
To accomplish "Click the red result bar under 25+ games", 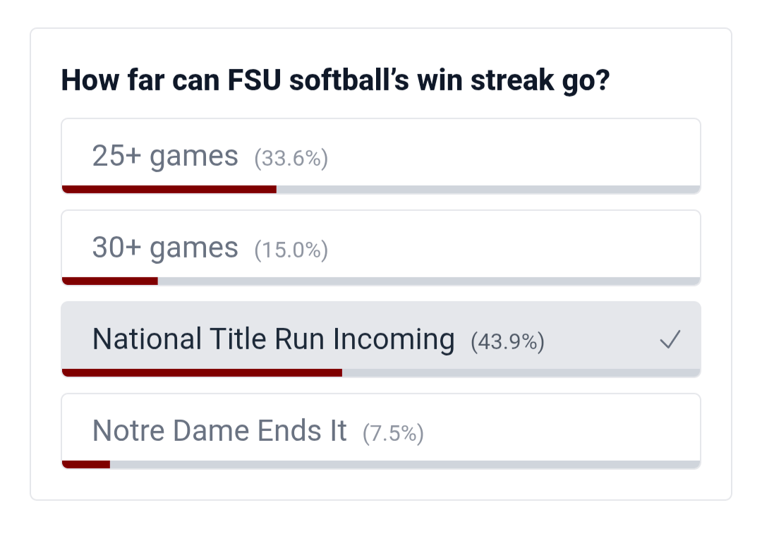I will point(169,189).
